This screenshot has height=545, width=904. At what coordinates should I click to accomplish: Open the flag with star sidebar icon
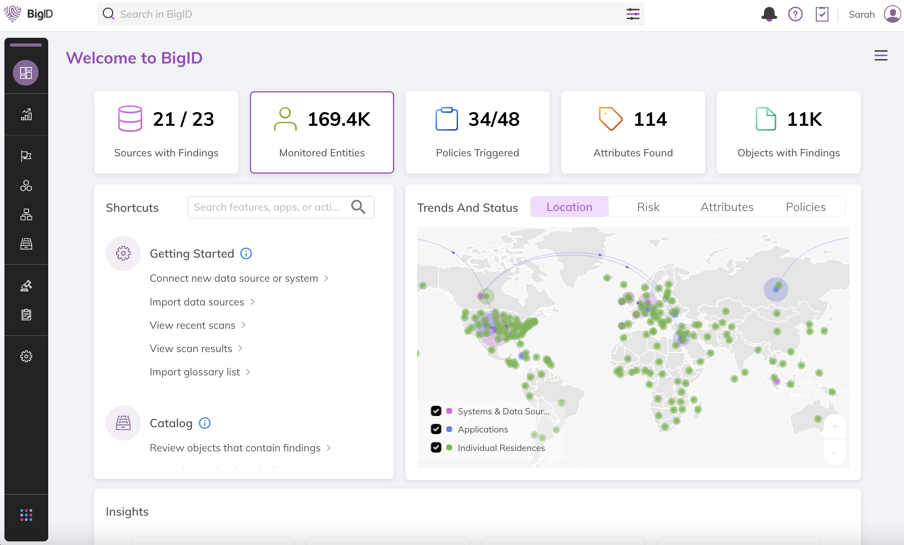(x=26, y=156)
